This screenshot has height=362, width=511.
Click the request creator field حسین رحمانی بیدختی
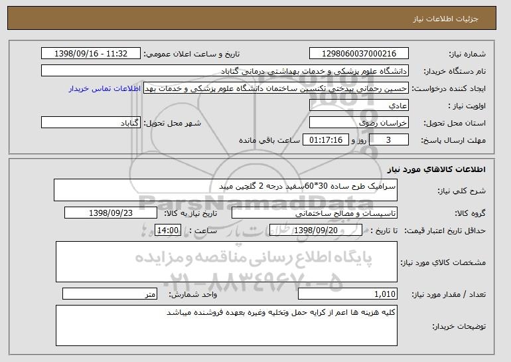pos(276,88)
